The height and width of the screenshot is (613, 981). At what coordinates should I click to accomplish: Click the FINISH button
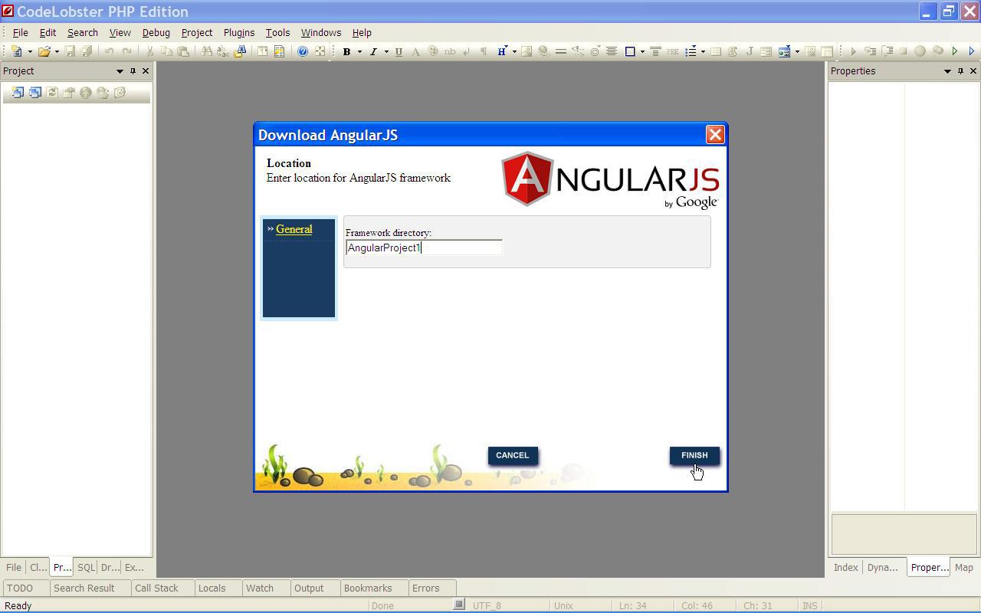point(694,455)
